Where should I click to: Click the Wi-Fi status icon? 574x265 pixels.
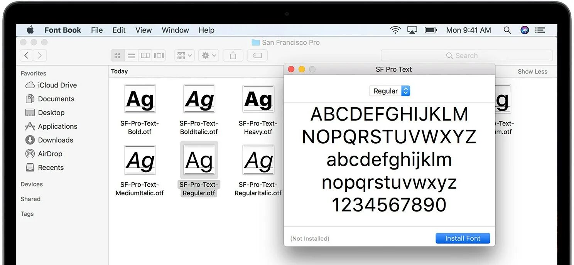(395, 30)
